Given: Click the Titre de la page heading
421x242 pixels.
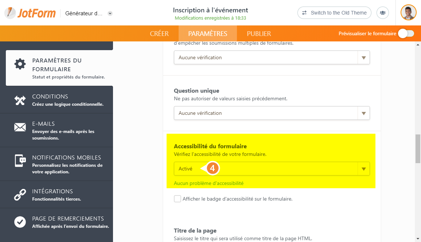Looking at the screenshot, I should tap(195, 231).
